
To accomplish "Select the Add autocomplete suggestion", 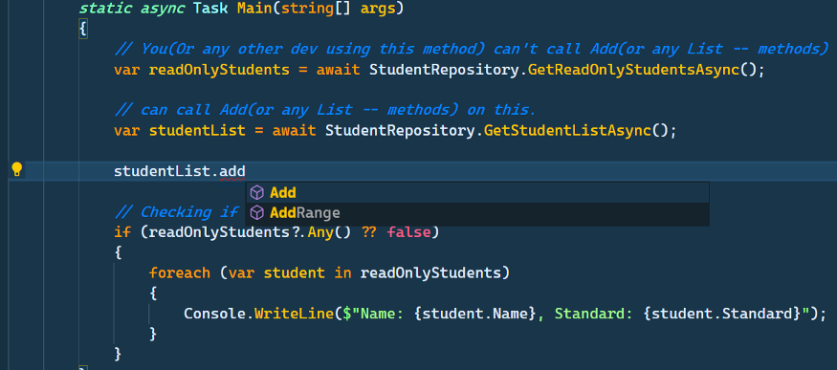I will [477, 192].
